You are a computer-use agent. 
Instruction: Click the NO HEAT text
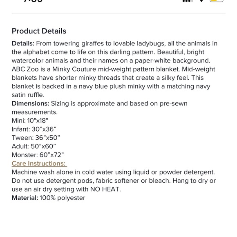(x=105, y=189)
